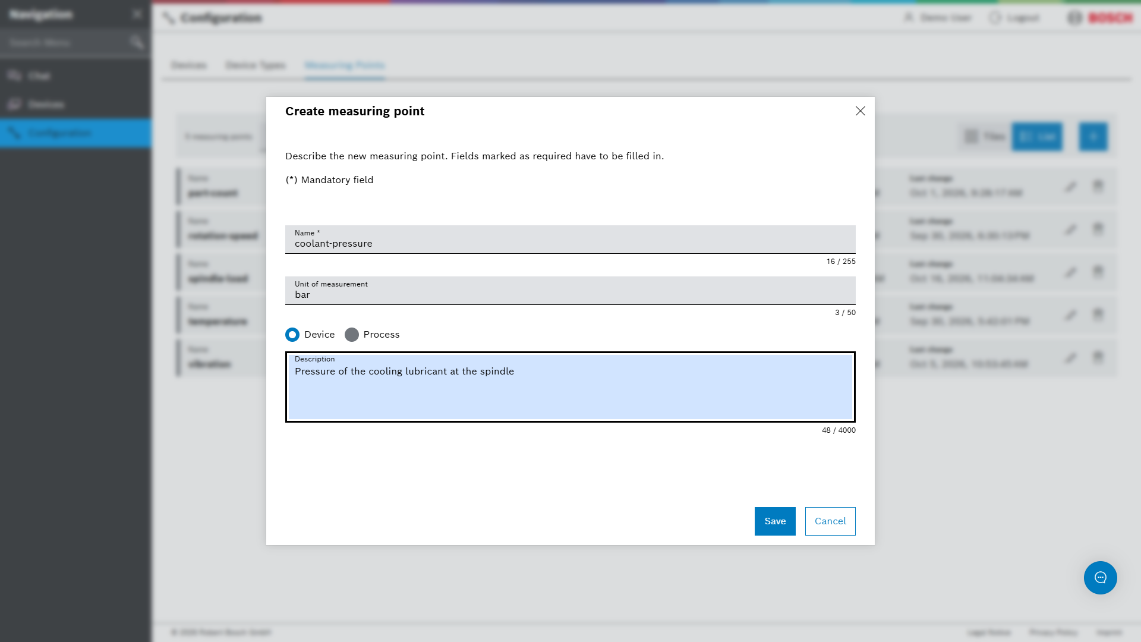Click the add measuring point plus button
This screenshot has width=1141, height=642.
point(1093,137)
